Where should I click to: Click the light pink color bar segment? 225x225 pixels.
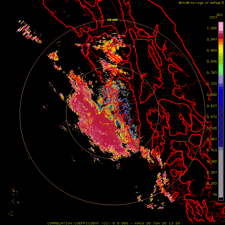pos(221,26)
